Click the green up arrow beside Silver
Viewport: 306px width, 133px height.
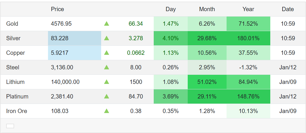point(107,38)
